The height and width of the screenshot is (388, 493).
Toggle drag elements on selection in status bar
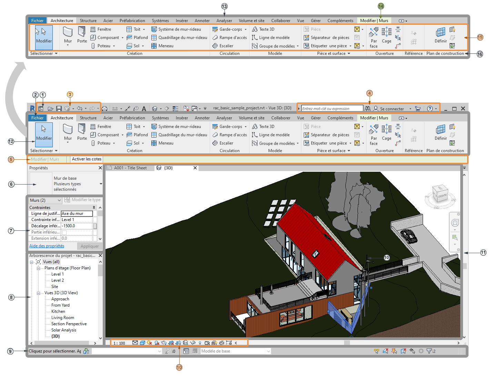(412, 351)
